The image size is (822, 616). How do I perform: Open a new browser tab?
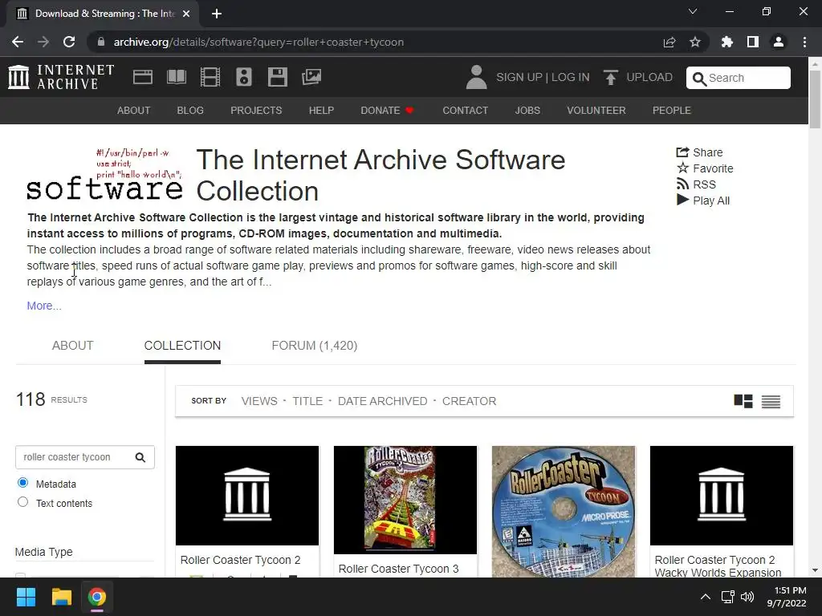coord(217,14)
